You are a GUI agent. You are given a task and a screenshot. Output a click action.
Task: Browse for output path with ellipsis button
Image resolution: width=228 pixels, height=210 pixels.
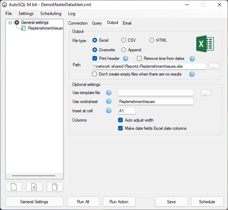pyautogui.click(x=214, y=66)
